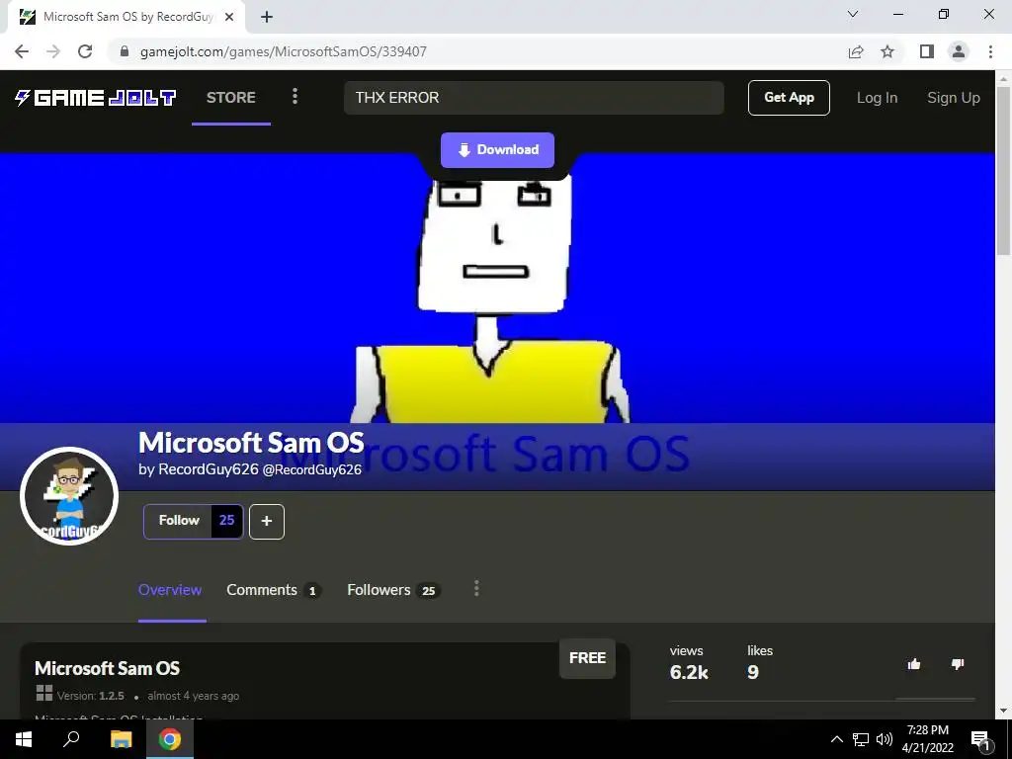
Task: Open taskbar search magnifier
Action: point(71,739)
